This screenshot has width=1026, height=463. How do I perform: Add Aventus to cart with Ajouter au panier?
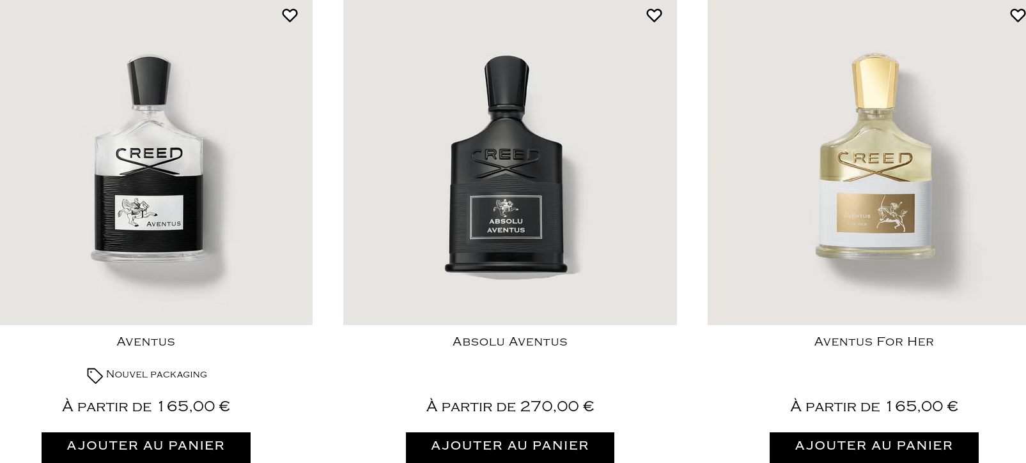point(146,447)
